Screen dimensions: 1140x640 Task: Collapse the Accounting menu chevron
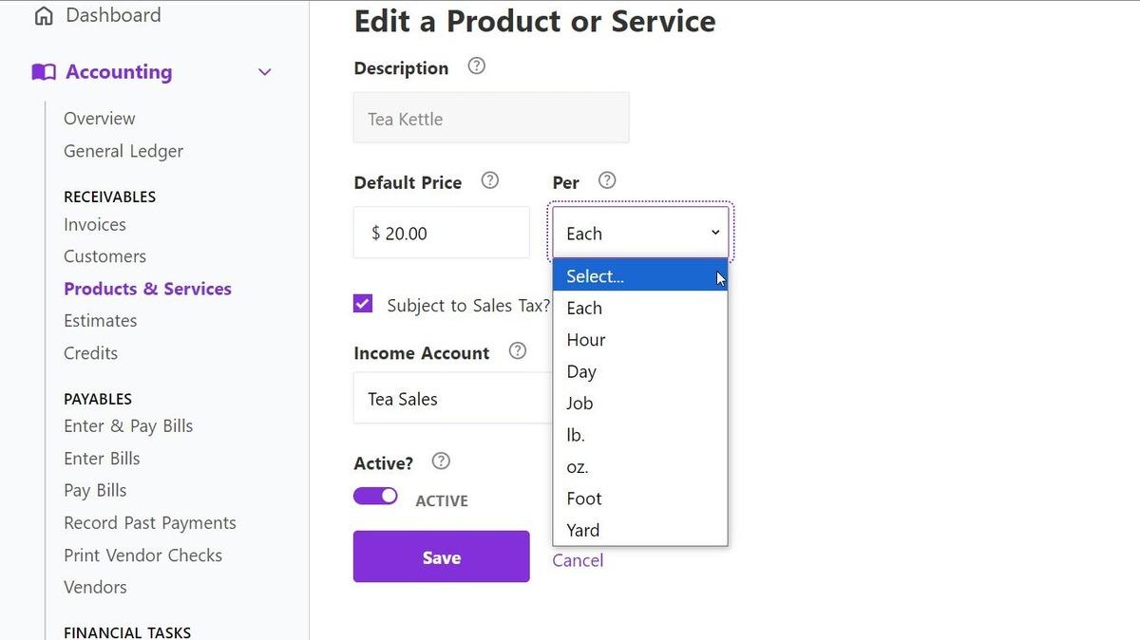click(265, 72)
